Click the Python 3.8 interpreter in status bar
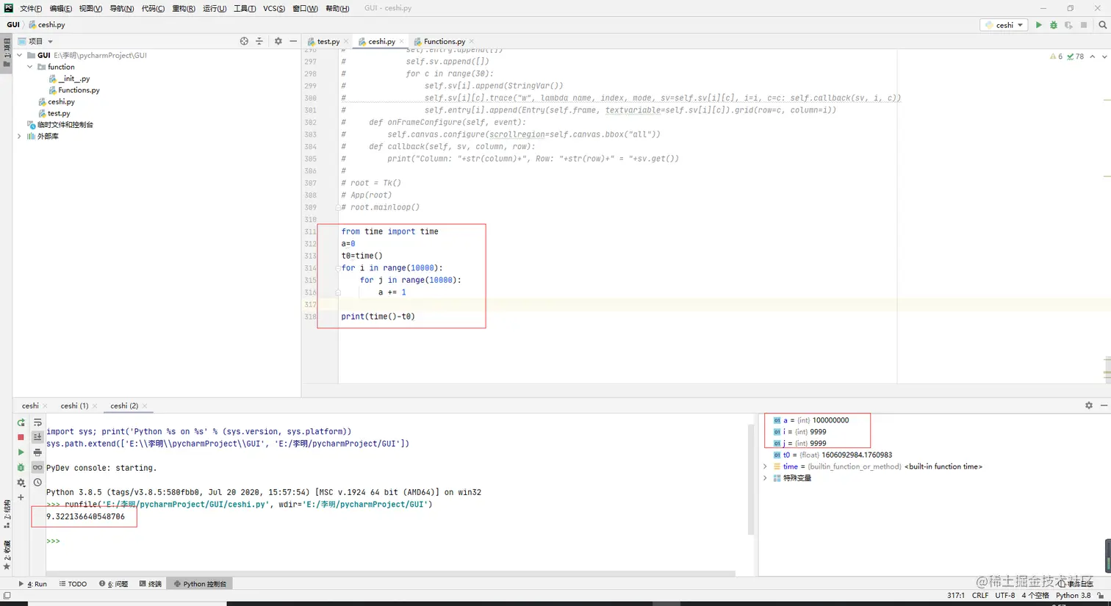The width and height of the screenshot is (1111, 606). click(1074, 596)
